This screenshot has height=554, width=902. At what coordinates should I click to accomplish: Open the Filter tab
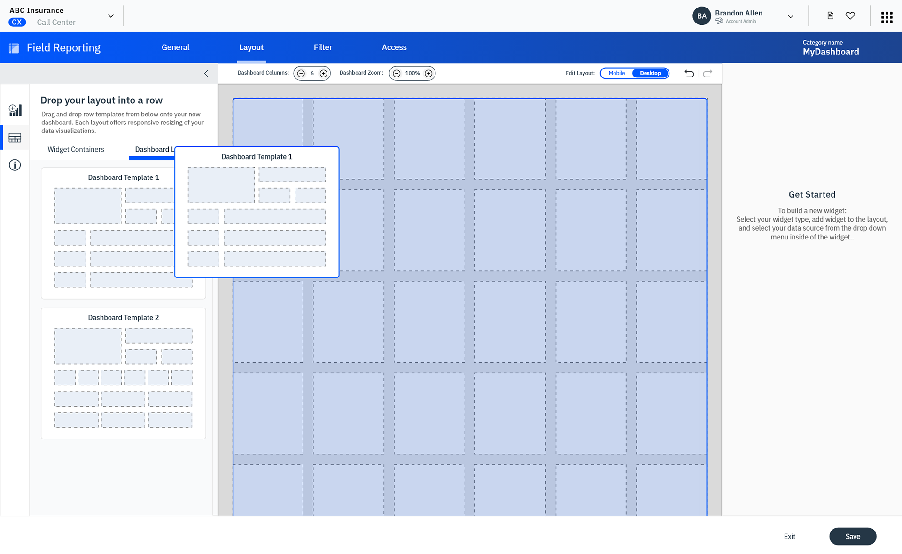(323, 47)
